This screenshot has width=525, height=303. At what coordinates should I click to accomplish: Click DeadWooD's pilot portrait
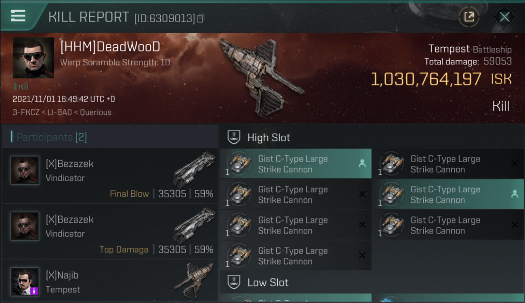click(x=33, y=58)
